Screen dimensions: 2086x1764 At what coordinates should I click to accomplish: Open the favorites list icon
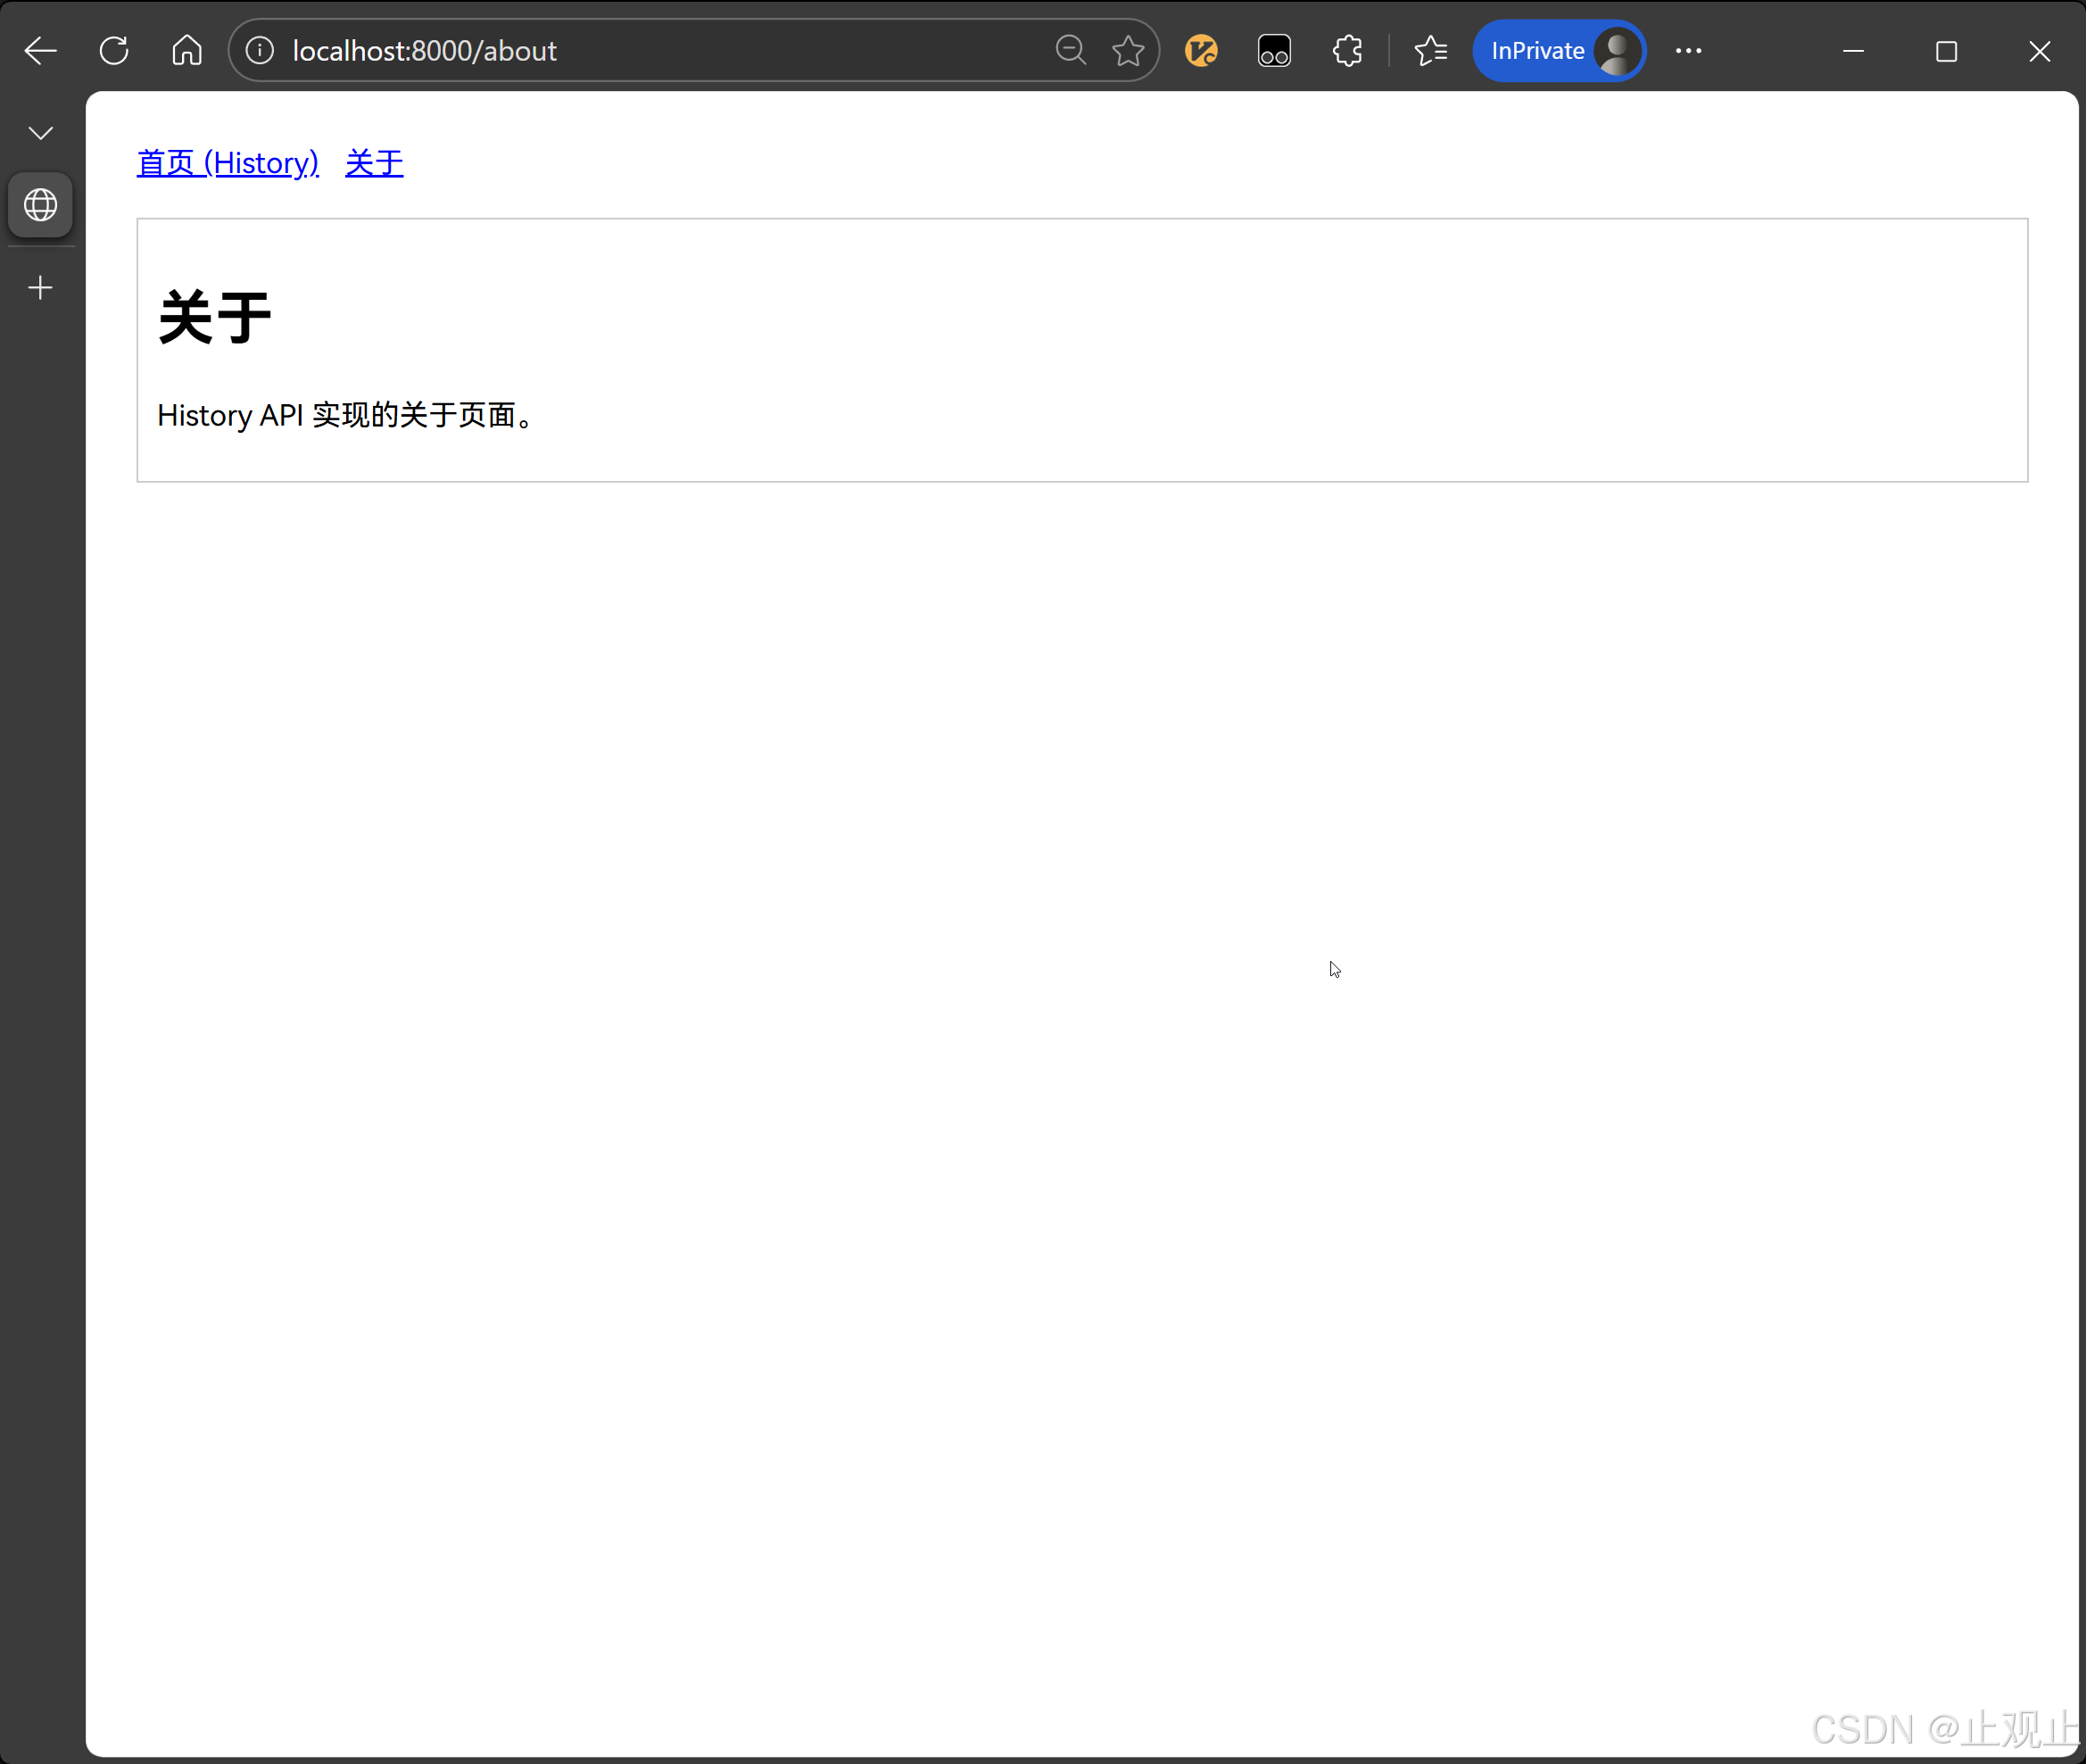(x=1430, y=50)
